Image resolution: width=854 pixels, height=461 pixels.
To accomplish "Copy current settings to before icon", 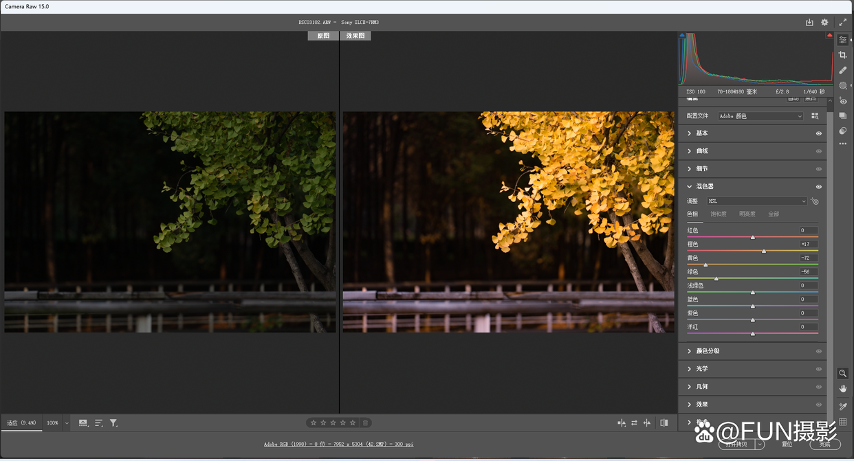I will pyautogui.click(x=647, y=423).
